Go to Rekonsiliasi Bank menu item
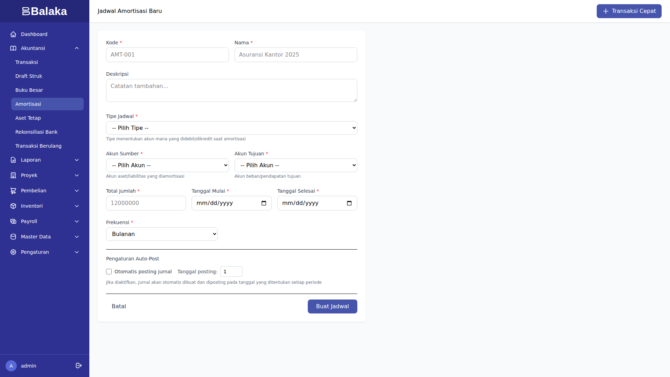670x377 pixels. tap(36, 132)
